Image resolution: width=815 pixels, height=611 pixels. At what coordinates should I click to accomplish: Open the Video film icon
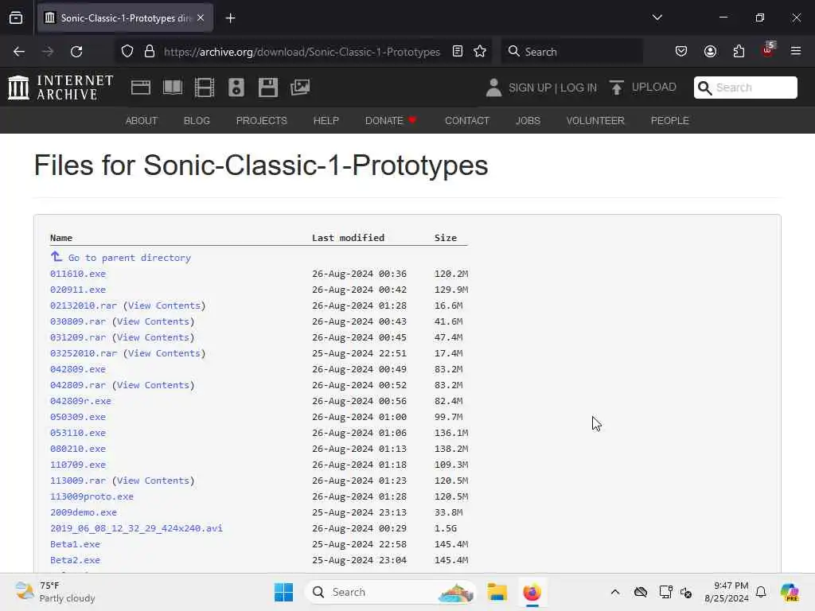point(205,88)
